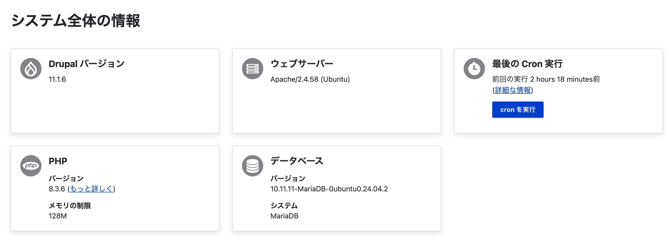This screenshot has width=671, height=243.
Task: Run cron with the blue button
Action: pos(518,110)
